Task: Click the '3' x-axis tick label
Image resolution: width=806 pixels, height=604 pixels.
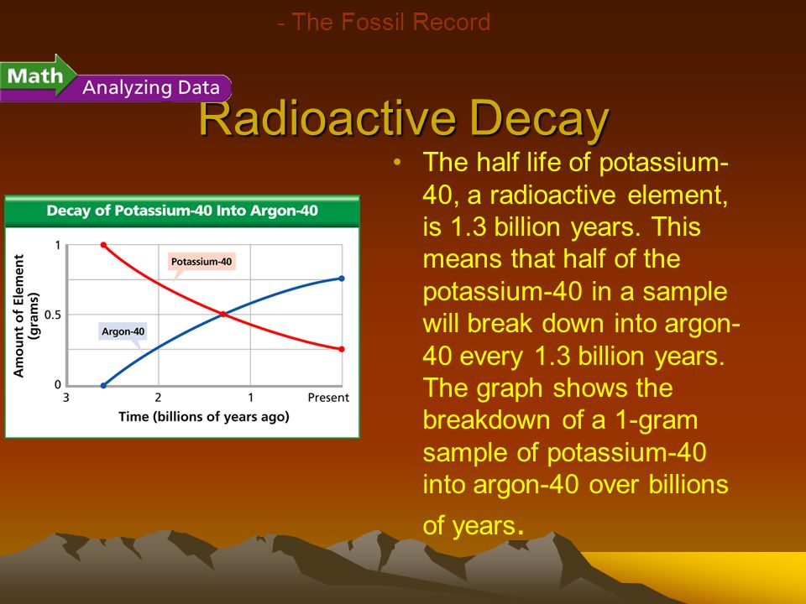Action: pyautogui.click(x=65, y=398)
